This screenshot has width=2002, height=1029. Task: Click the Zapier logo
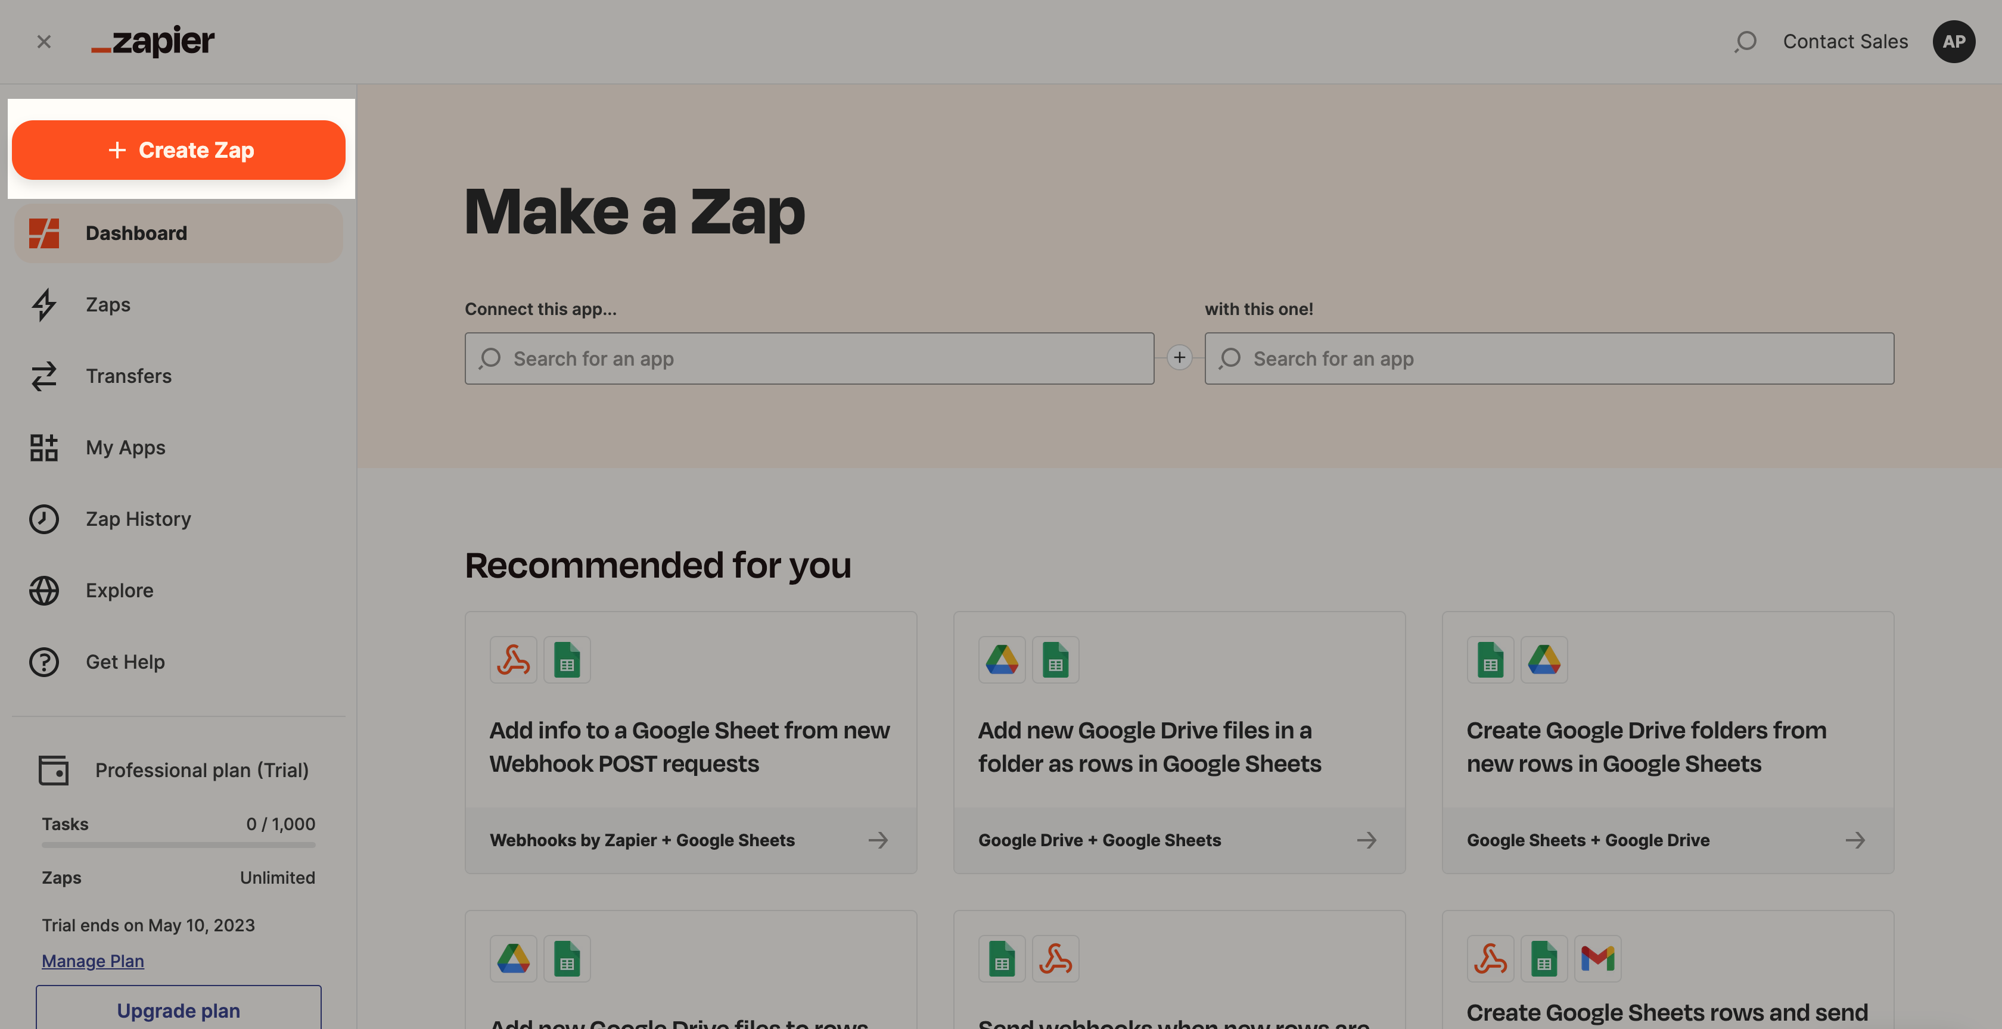coord(153,40)
